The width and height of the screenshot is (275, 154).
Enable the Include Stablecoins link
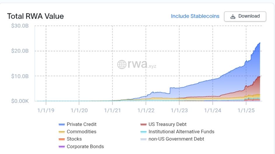pos(195,16)
